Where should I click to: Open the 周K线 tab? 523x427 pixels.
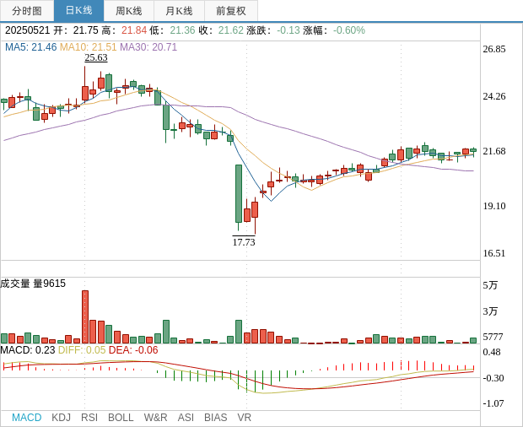pos(129,11)
